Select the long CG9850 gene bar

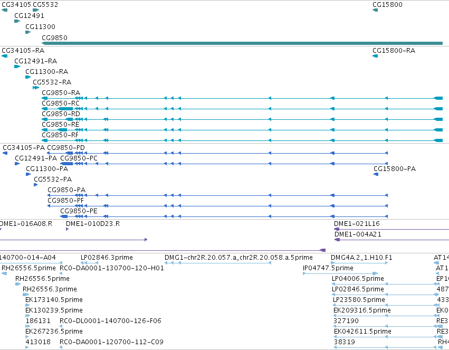(x=242, y=43)
